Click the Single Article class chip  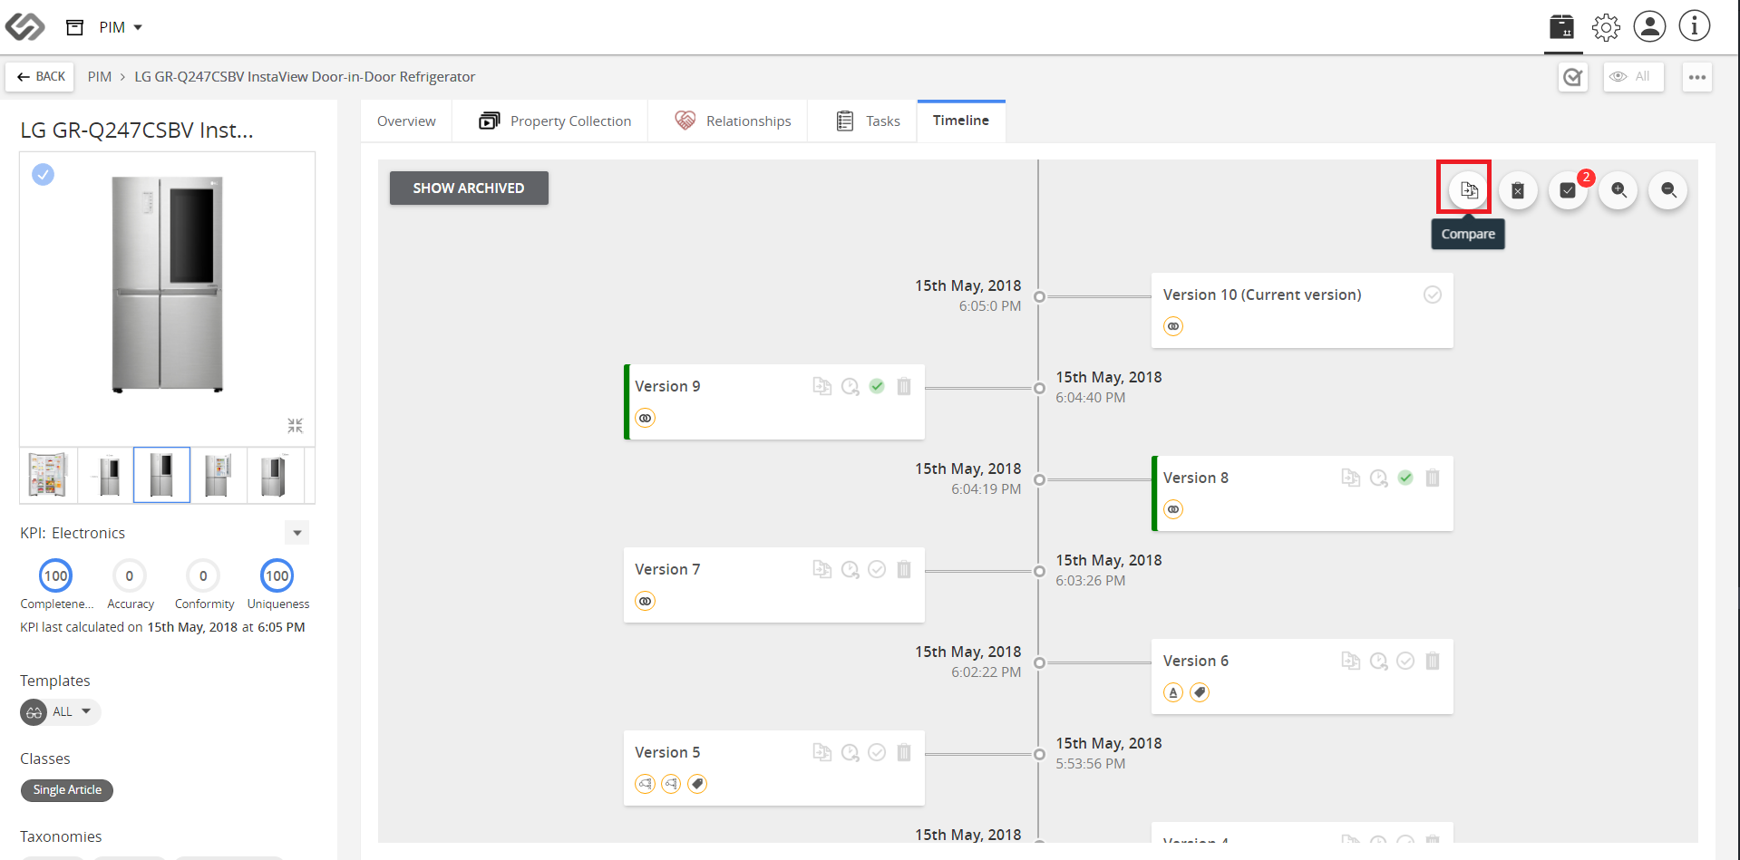pos(67,790)
